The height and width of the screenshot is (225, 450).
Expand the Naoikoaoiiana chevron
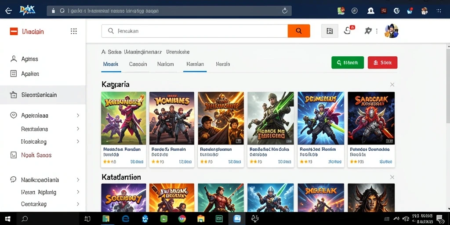pyautogui.click(x=78, y=180)
